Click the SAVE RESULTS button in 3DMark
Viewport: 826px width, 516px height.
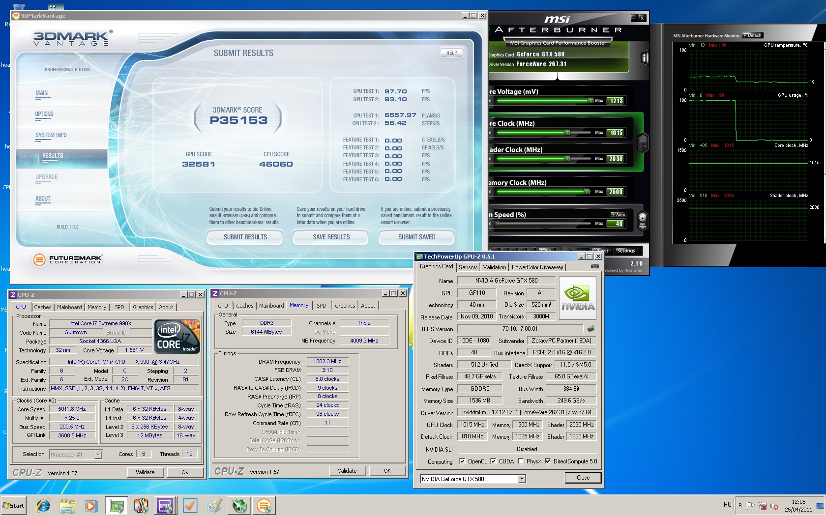[331, 237]
